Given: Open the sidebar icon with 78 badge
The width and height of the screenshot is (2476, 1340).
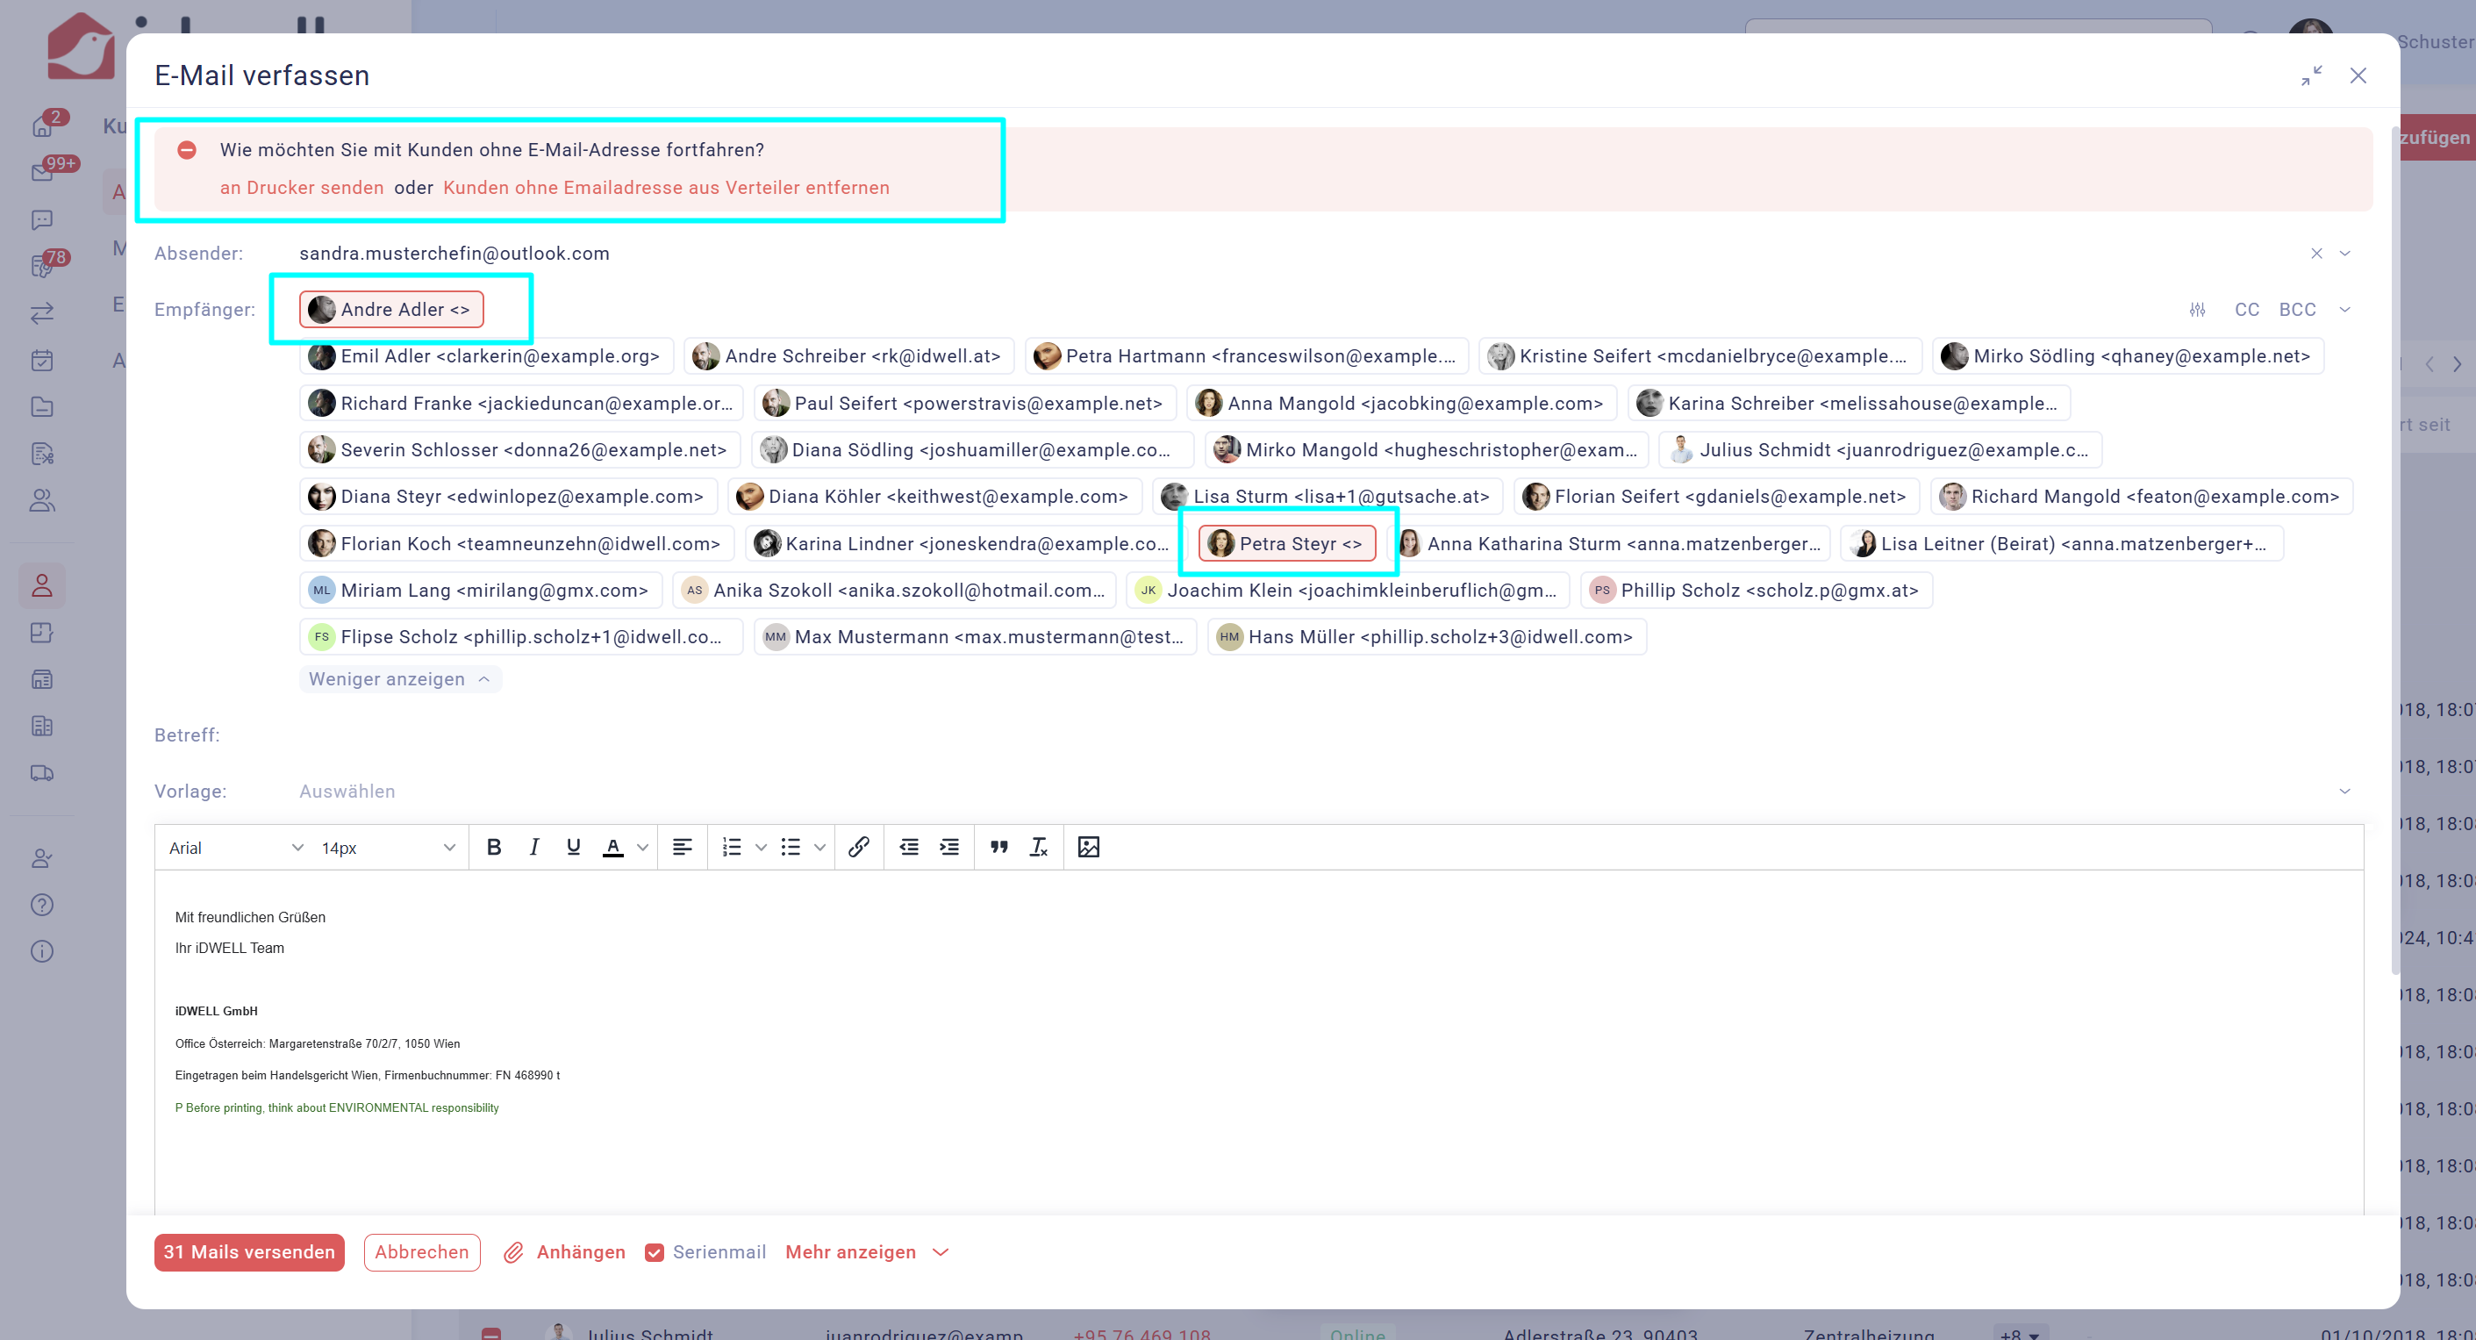Looking at the screenshot, I should pyautogui.click(x=42, y=266).
